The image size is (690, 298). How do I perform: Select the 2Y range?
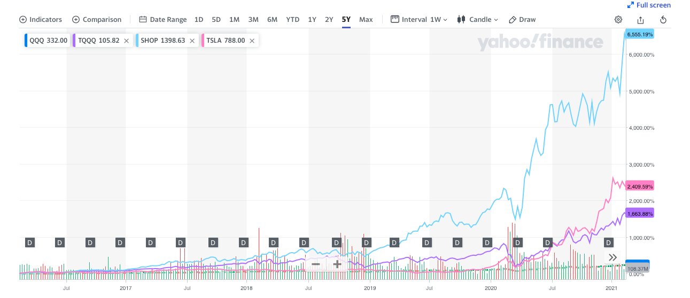329,19
